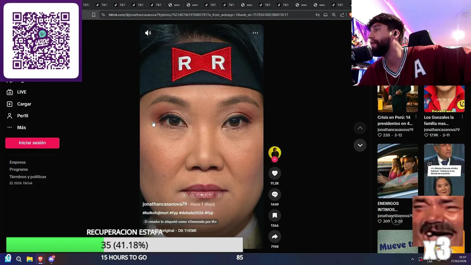471x265 pixels.
Task: Open the #debate2026 hashtag
Action: coord(191,213)
